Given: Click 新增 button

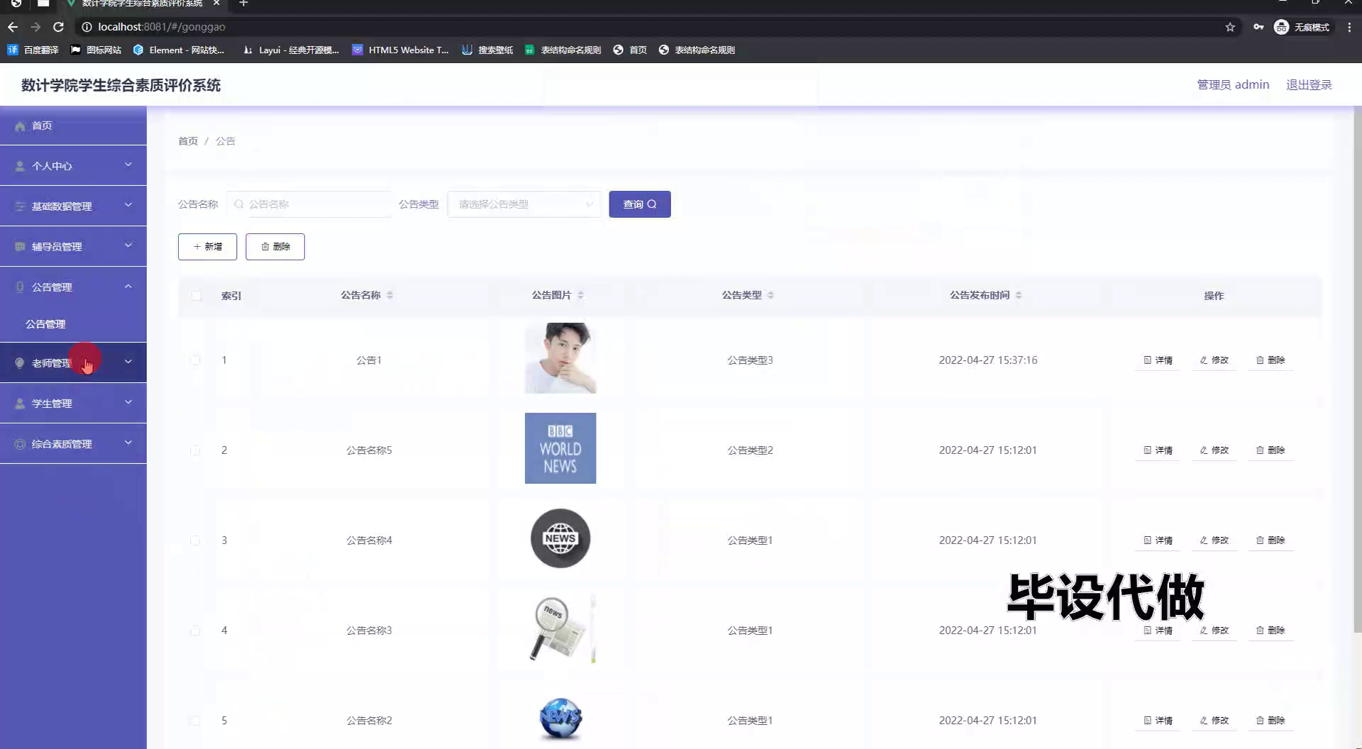Looking at the screenshot, I should tap(207, 247).
